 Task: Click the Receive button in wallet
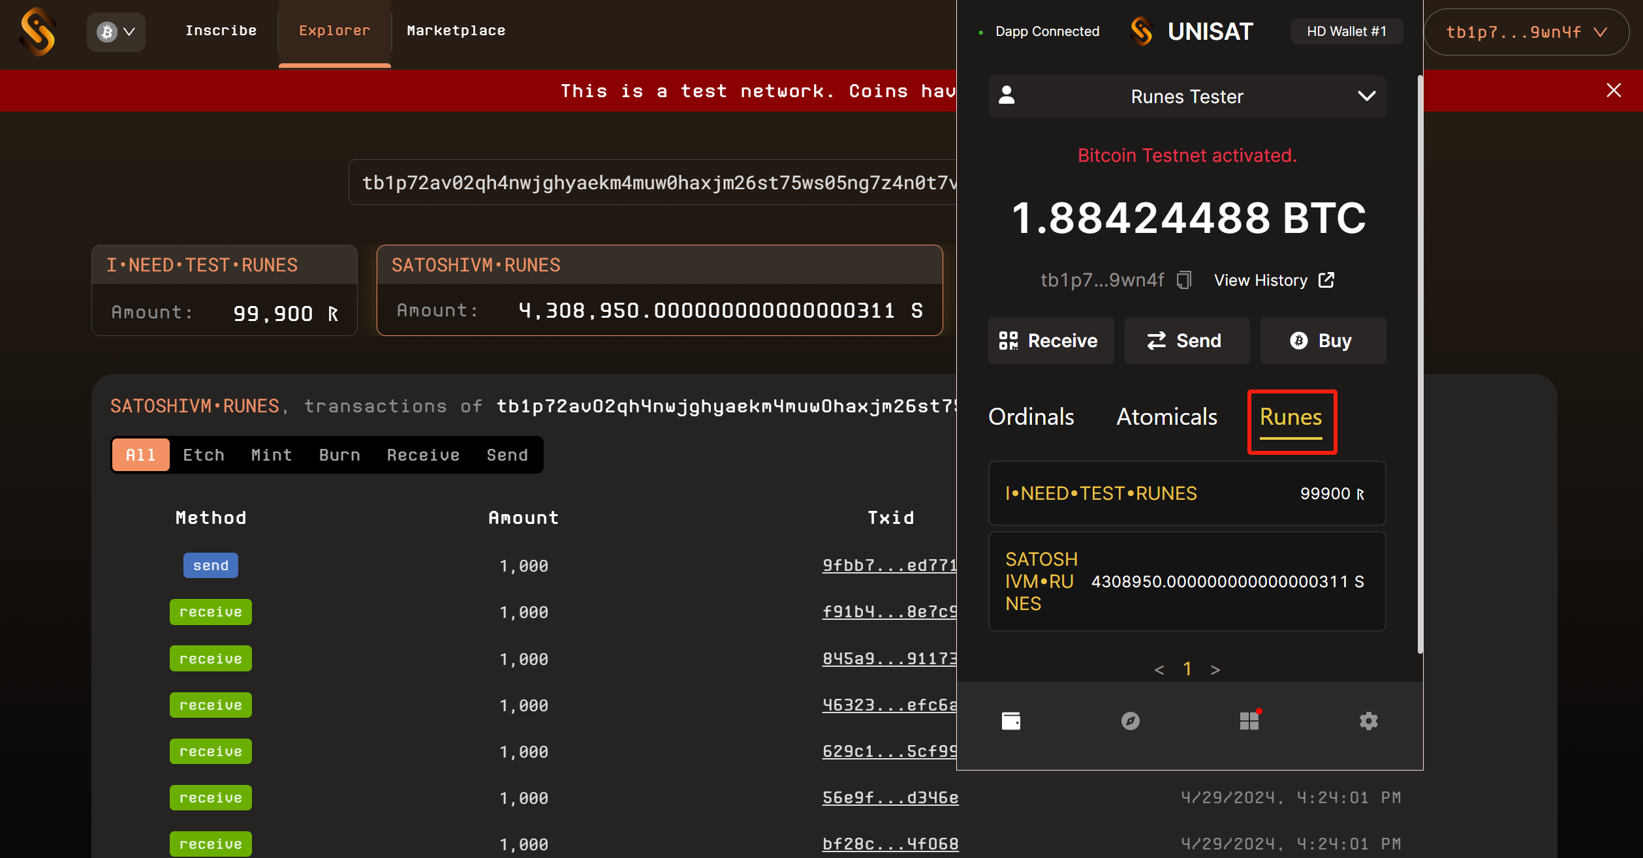1050,341
